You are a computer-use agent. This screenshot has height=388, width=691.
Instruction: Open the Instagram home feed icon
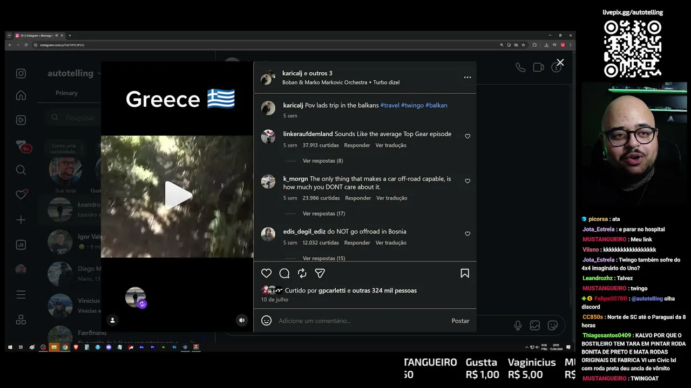click(21, 95)
